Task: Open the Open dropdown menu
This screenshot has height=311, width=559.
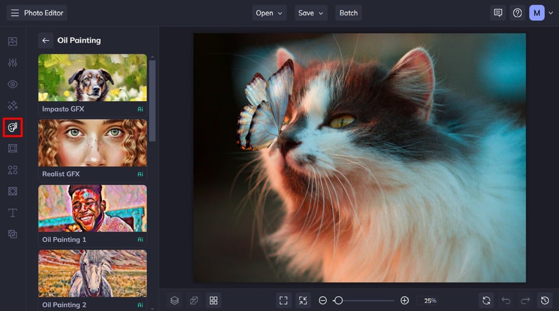Action: pos(269,13)
